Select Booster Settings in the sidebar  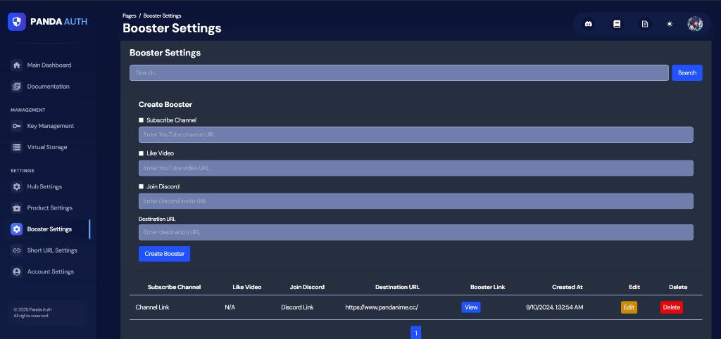pyautogui.click(x=49, y=229)
